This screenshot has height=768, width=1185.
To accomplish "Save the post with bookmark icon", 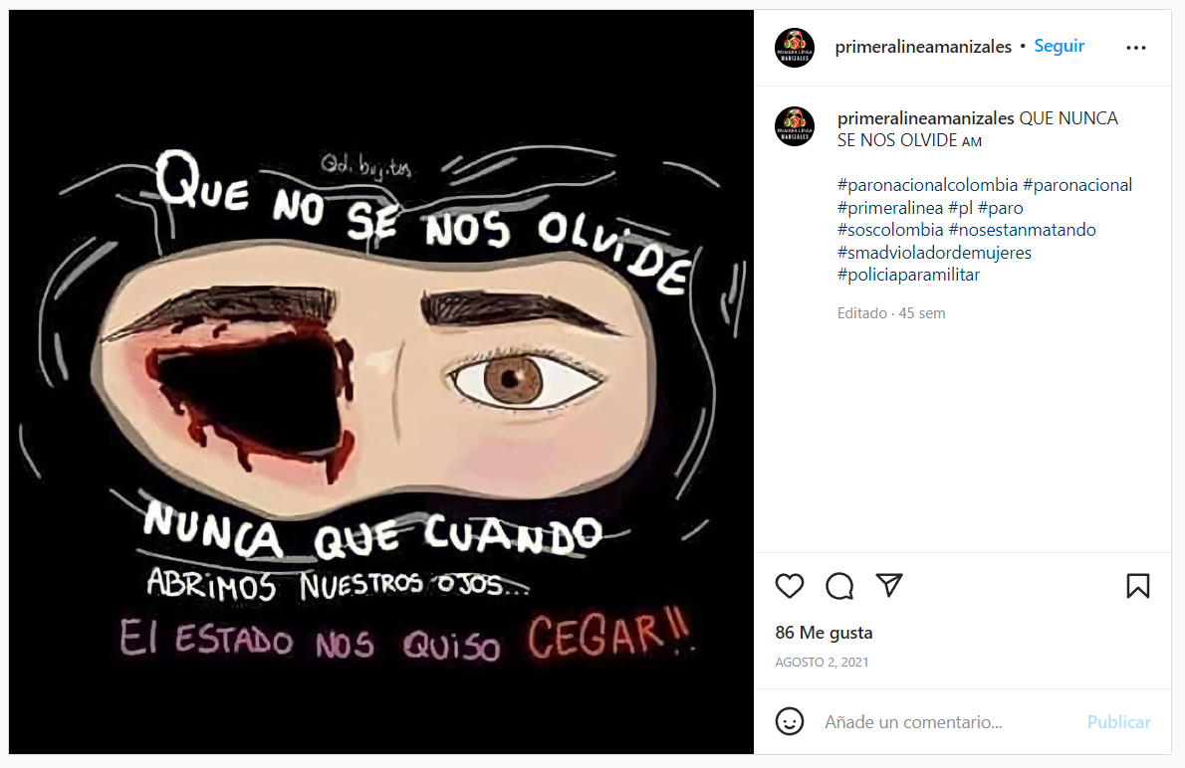I will [x=1137, y=586].
